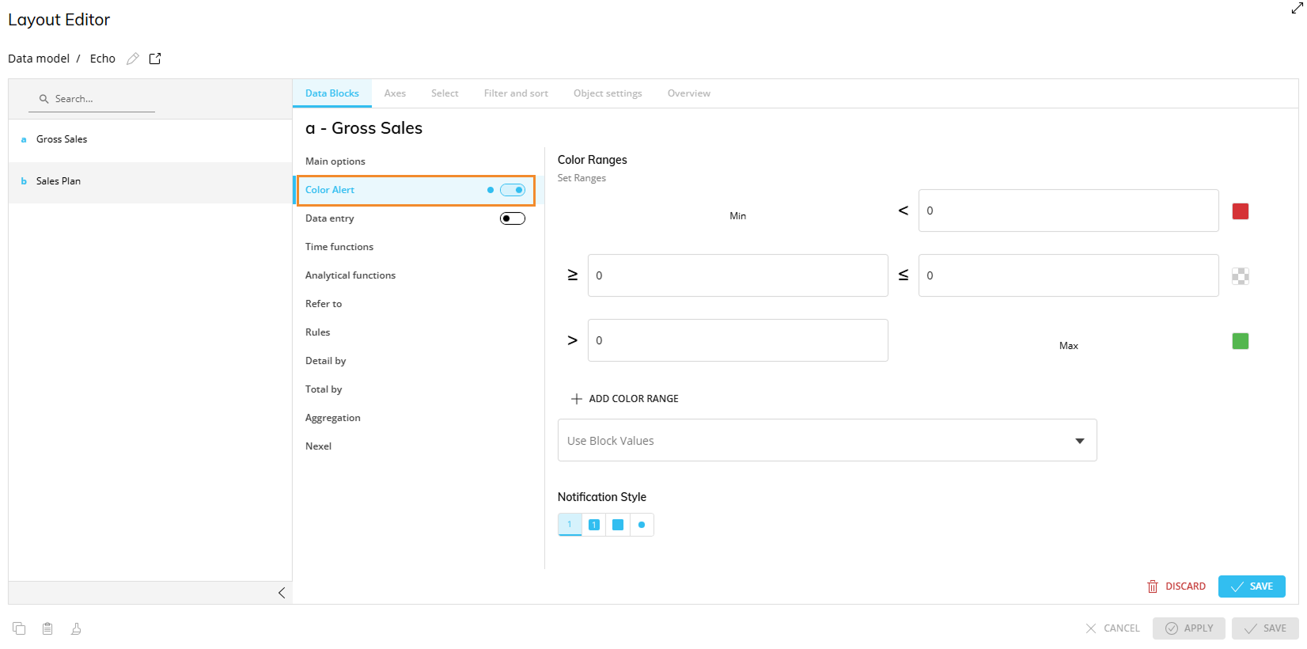1307x649 pixels.
Task: Collapse the block list panel arrow
Action: 282,593
